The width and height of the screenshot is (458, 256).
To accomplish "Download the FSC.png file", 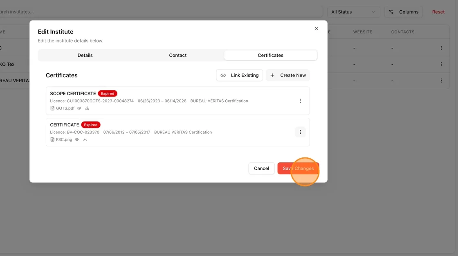I will click(x=85, y=139).
